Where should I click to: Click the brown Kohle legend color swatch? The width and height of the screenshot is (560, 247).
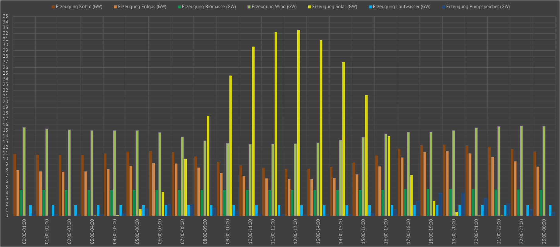pyautogui.click(x=53, y=7)
